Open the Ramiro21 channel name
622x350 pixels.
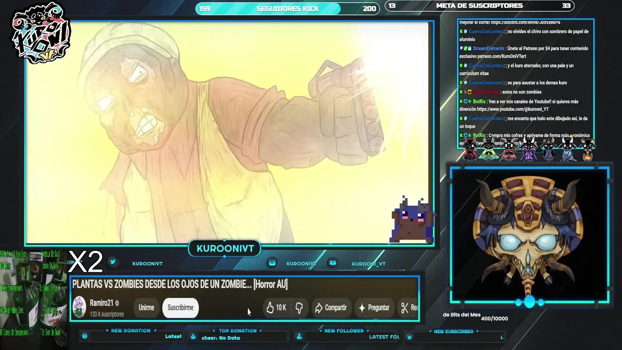pos(101,303)
